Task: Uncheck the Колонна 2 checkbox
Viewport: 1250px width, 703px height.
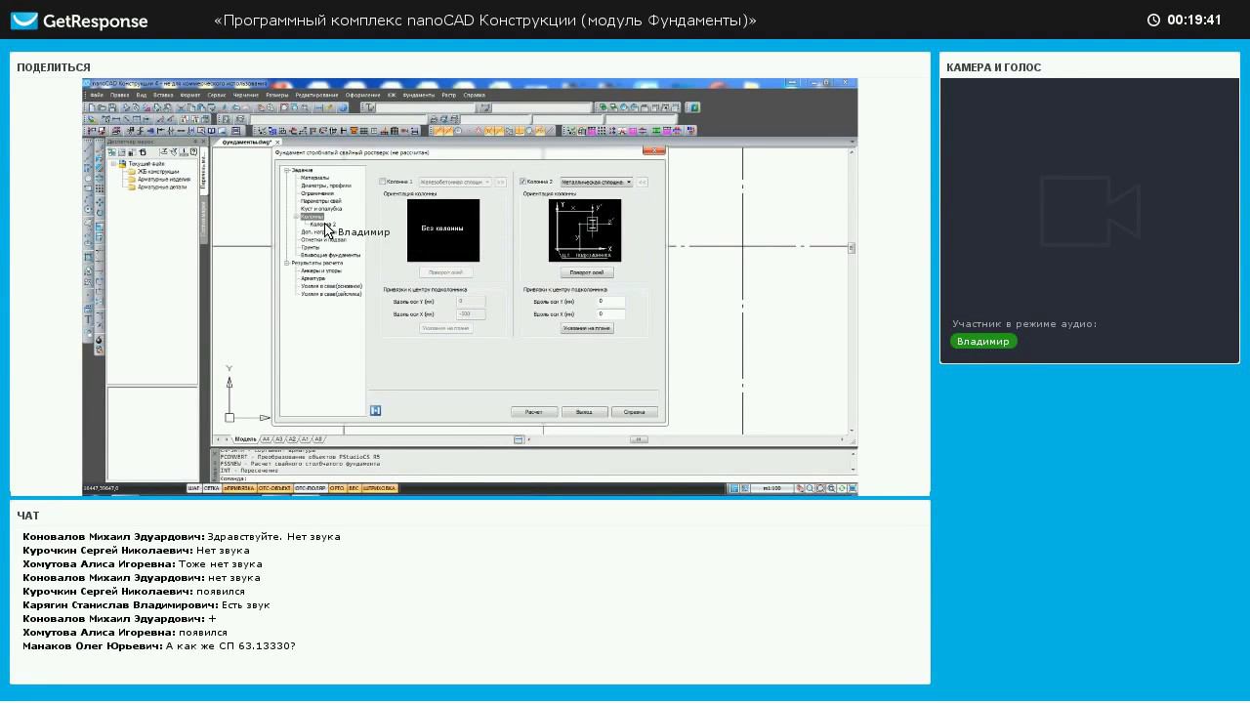Action: pyautogui.click(x=523, y=182)
